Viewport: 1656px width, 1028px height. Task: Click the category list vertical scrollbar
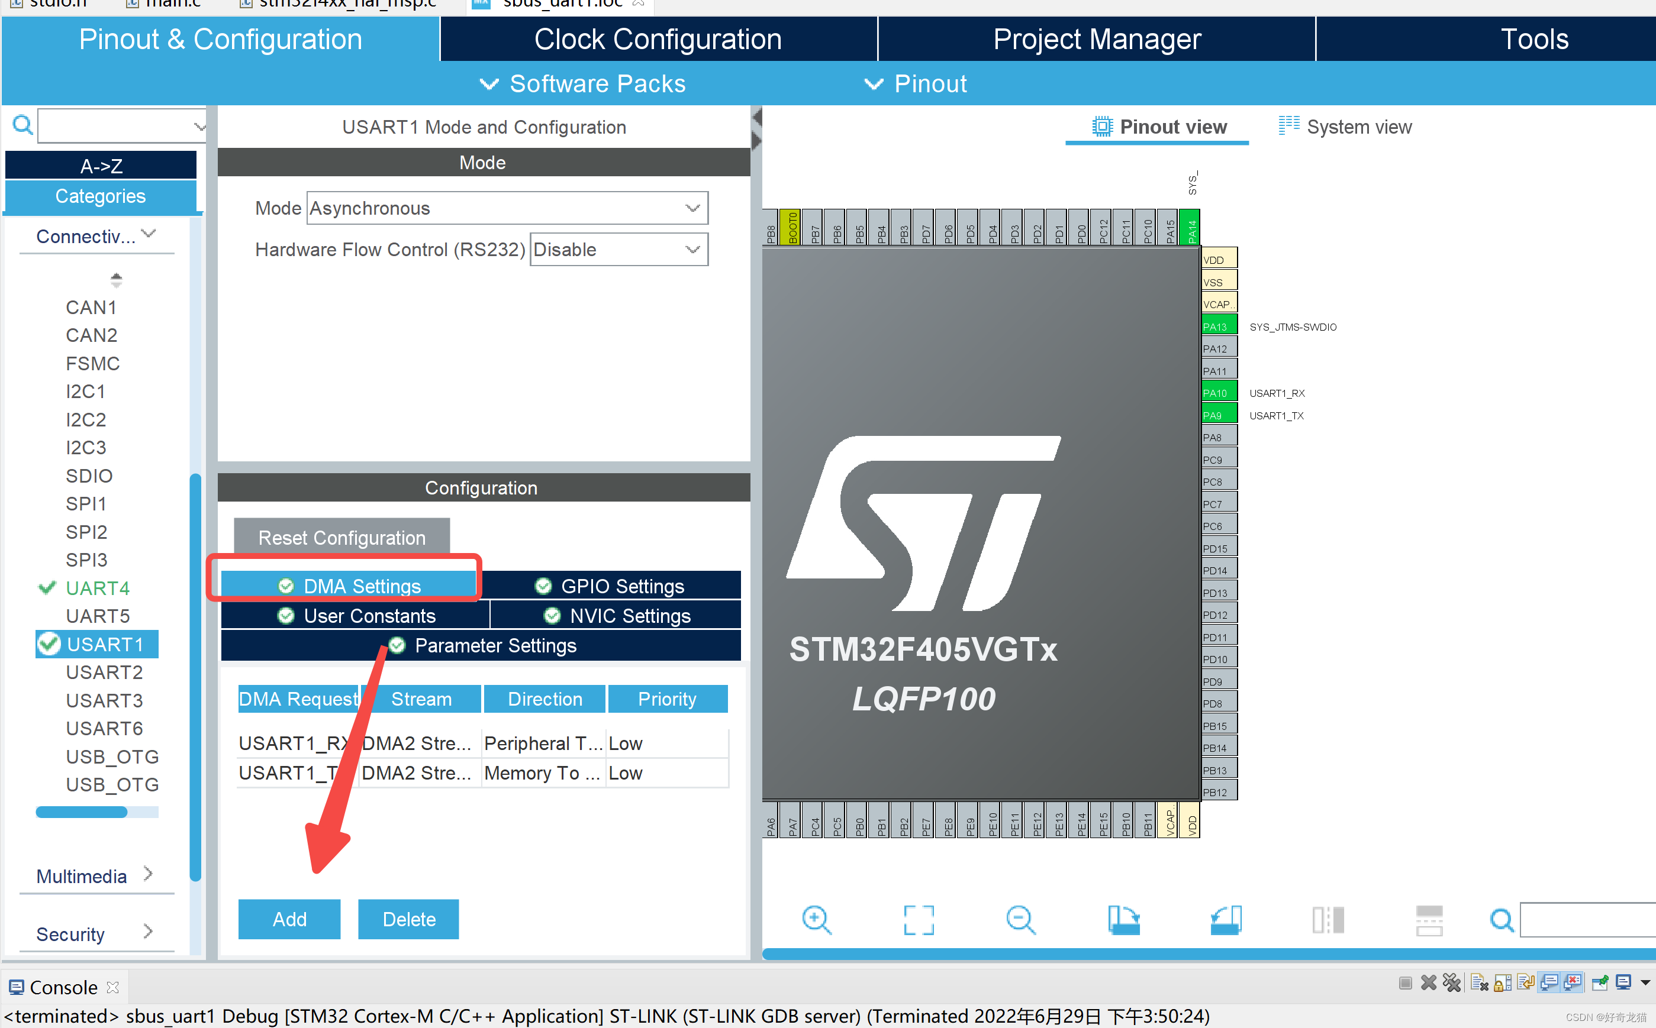pos(195,677)
